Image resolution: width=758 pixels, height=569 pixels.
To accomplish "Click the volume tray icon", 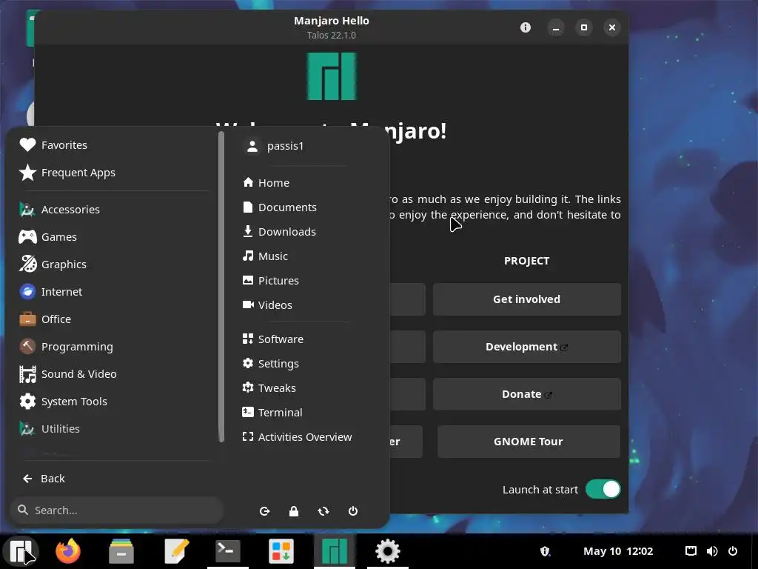I will pos(712,551).
